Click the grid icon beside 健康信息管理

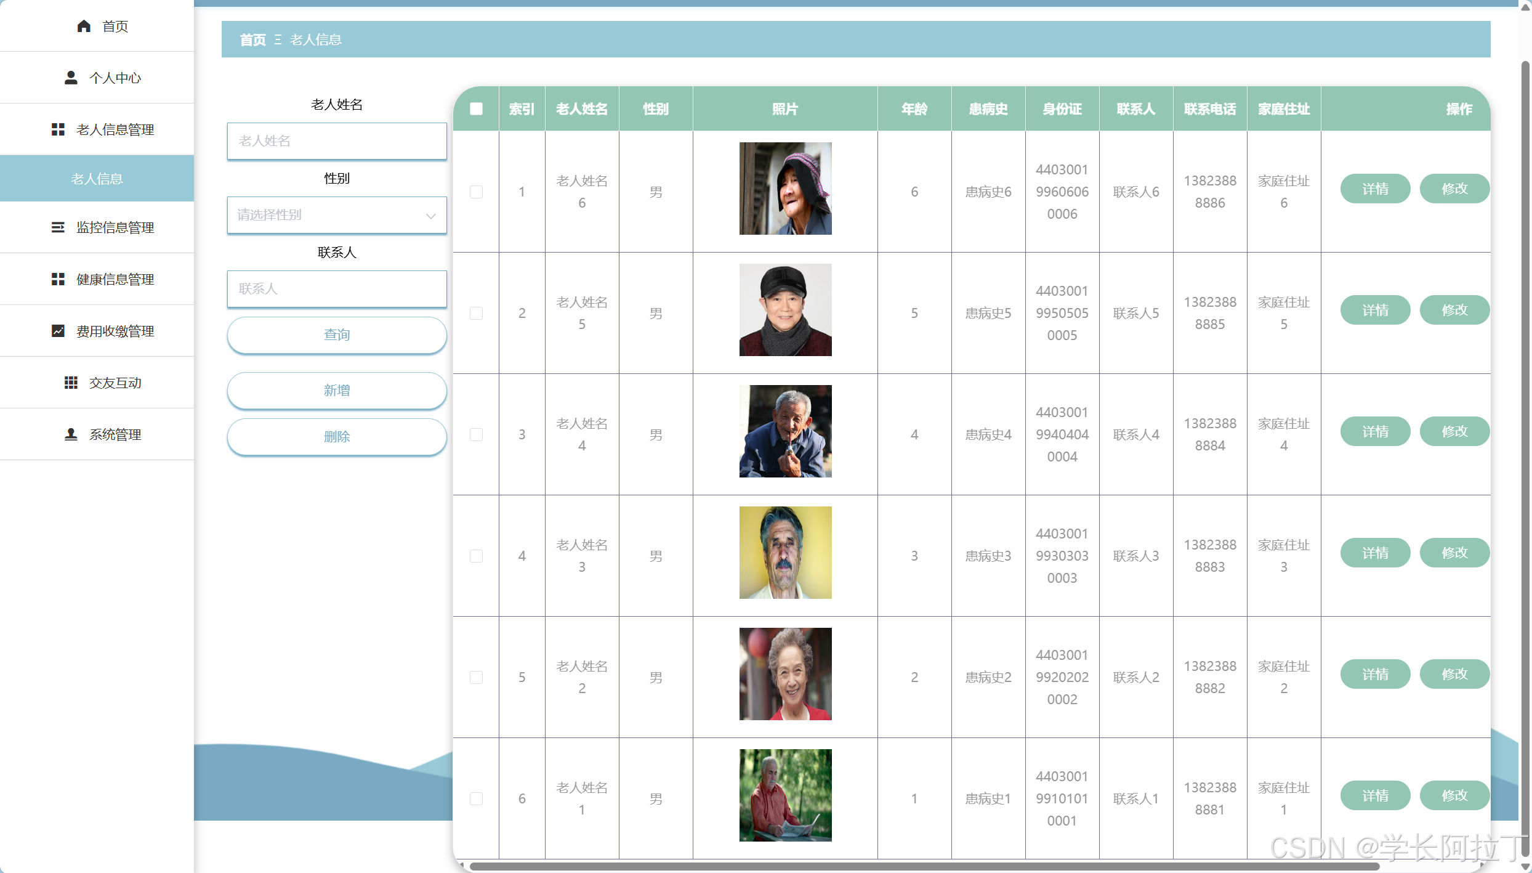(58, 279)
